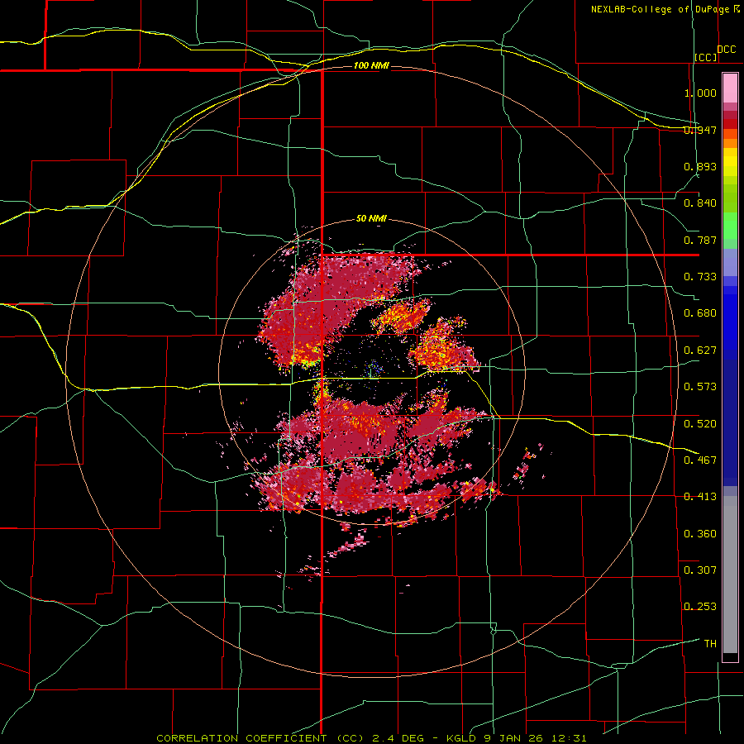Pick the gray segment of the color bar
The height and width of the screenshot is (744, 744).
pyautogui.click(x=730, y=575)
